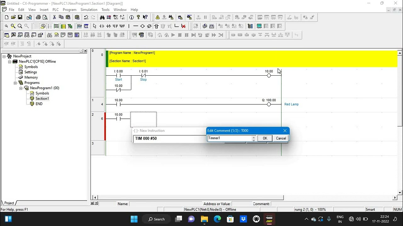403x226 pixels.
Task: Open the PLC menu
Action: [x=55, y=10]
